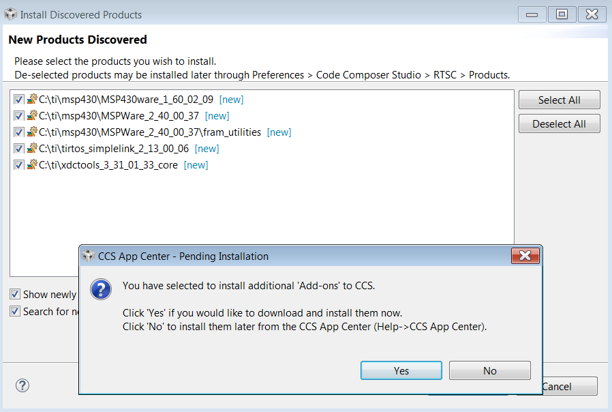Close the Pending Installation dialog
The image size is (612, 412).
pyautogui.click(x=525, y=256)
